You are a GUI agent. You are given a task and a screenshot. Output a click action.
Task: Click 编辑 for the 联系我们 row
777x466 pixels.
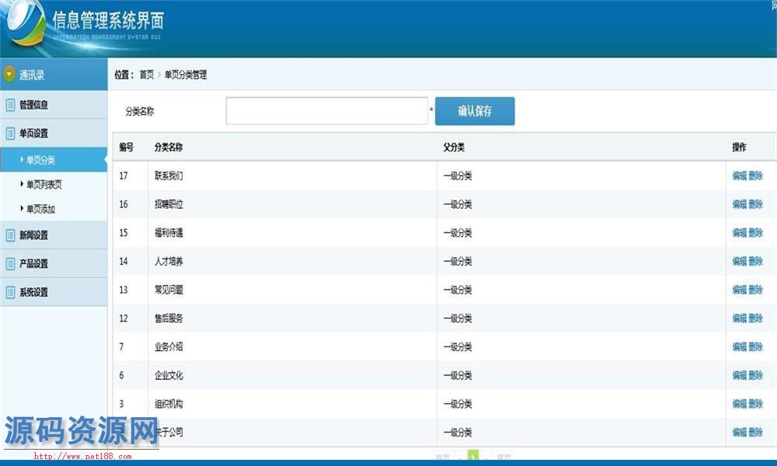tap(739, 176)
